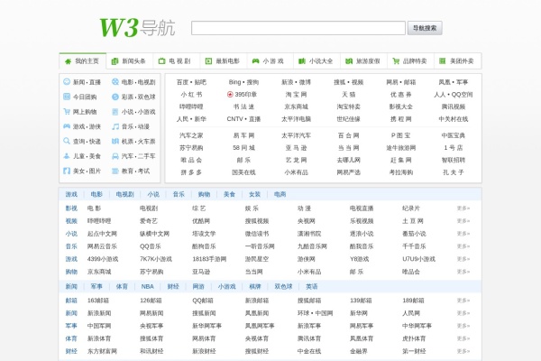Viewport: 541px width, 361px height.
Task: Expand 更多» on the 视频 row
Action: 463,221
